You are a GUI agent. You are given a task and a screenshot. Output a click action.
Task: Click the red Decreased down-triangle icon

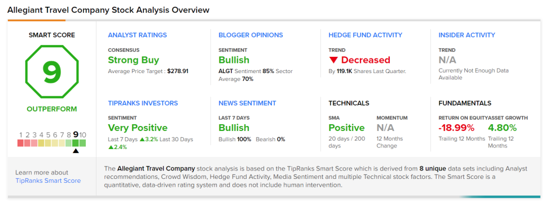click(x=333, y=60)
